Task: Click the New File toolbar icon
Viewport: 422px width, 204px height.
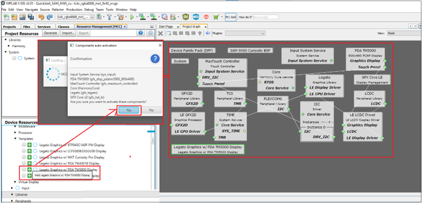Action: pos(6,17)
